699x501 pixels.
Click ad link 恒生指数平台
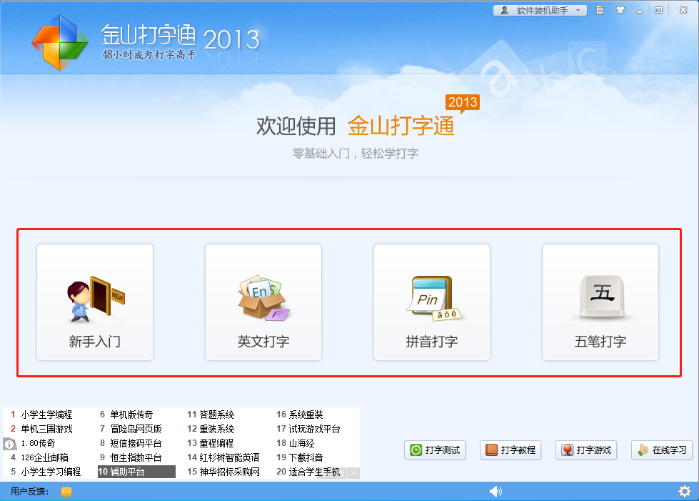tap(136, 457)
